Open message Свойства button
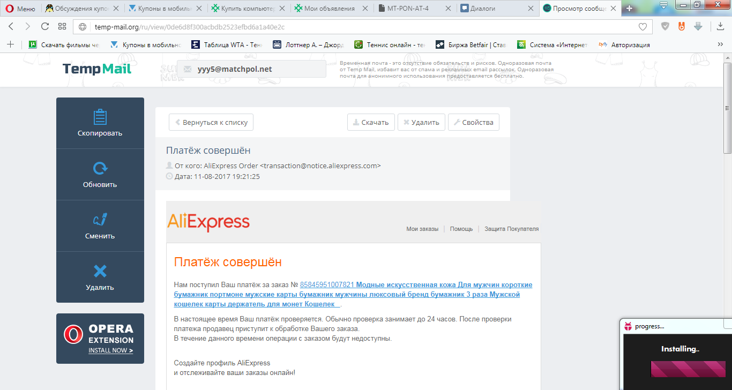The height and width of the screenshot is (390, 732). (x=474, y=122)
